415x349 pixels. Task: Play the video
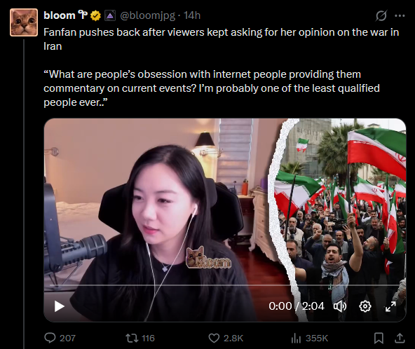click(60, 306)
